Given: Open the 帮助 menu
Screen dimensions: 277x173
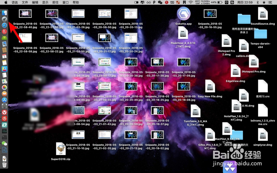Looking at the screenshot, I should click(76, 2).
